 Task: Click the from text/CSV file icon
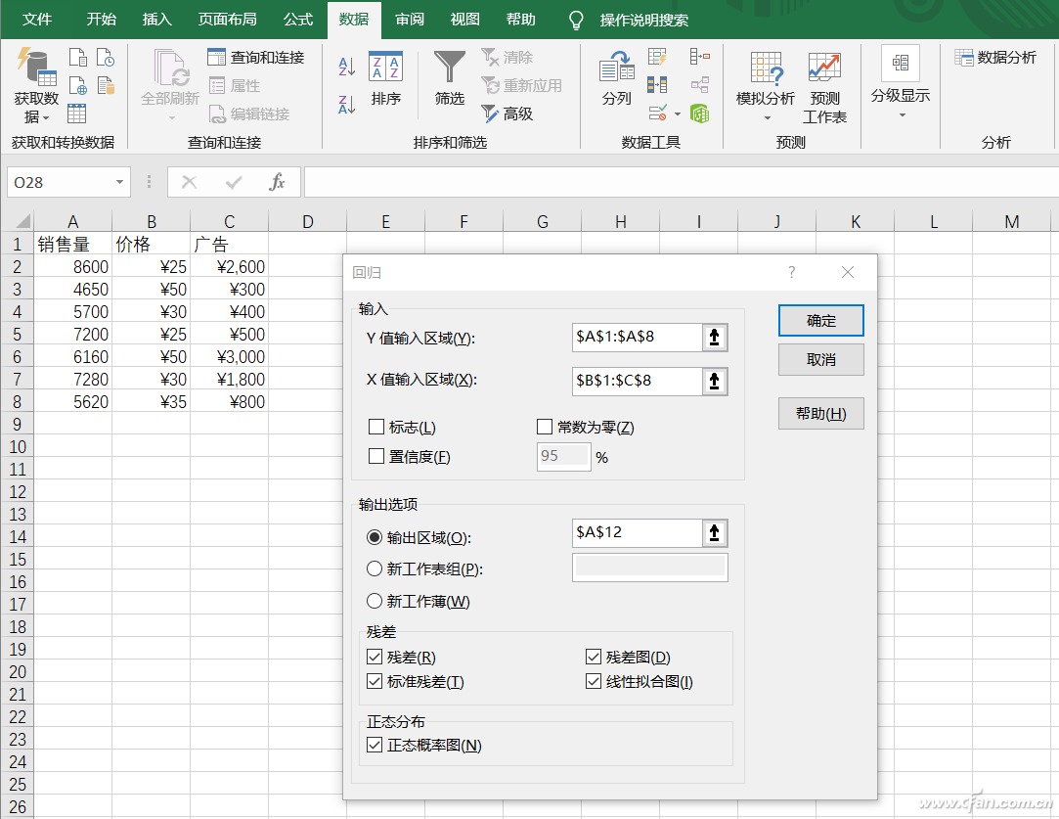[x=77, y=57]
